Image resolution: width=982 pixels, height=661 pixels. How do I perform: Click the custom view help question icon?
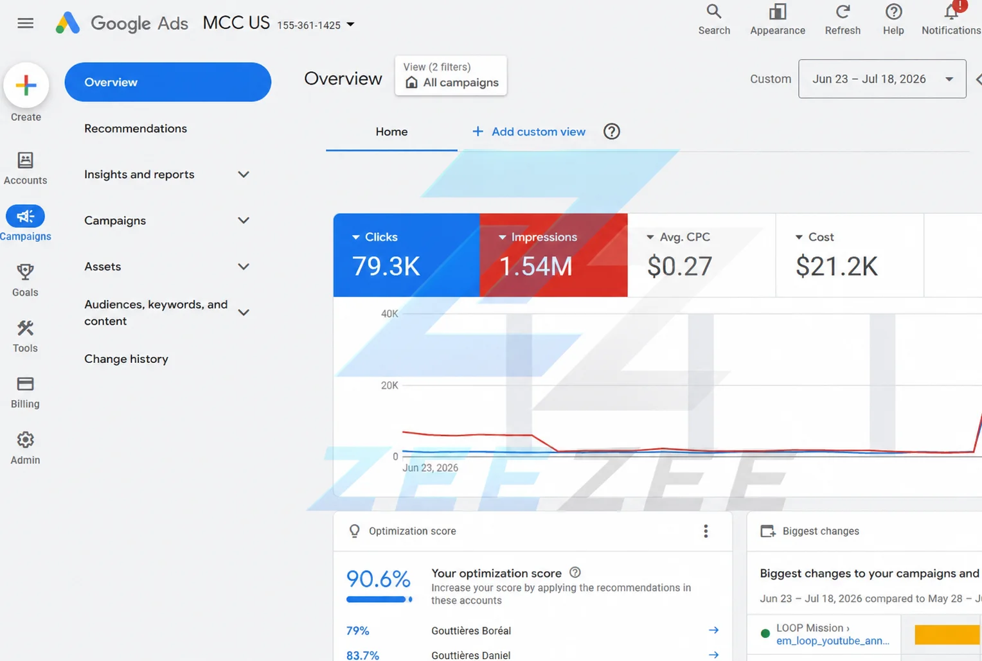[x=612, y=132]
